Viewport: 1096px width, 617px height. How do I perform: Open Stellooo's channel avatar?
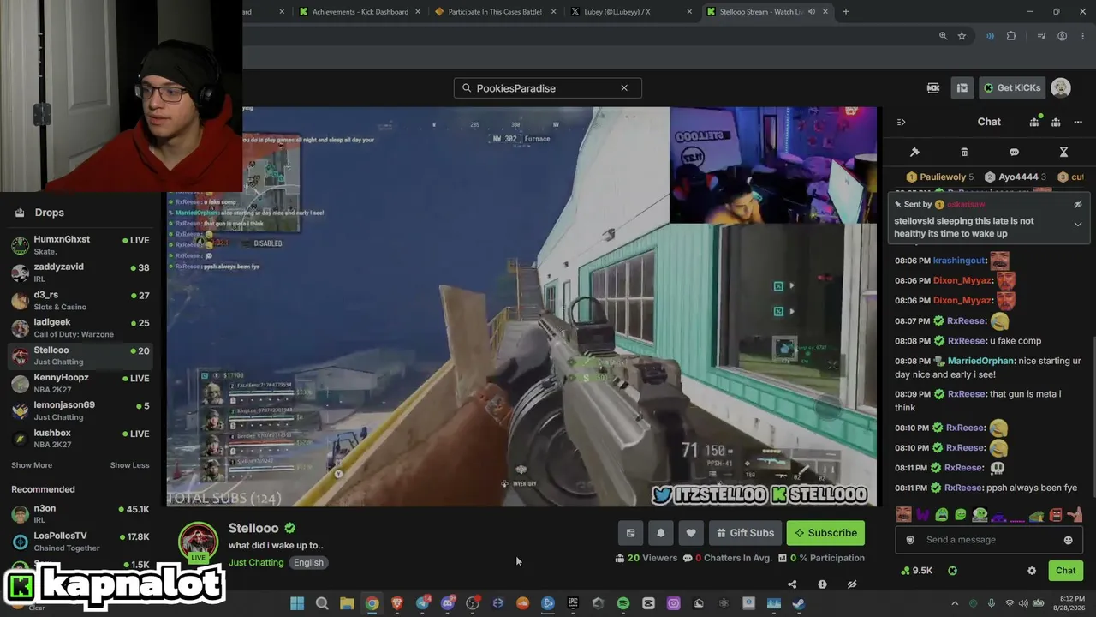pyautogui.click(x=198, y=542)
